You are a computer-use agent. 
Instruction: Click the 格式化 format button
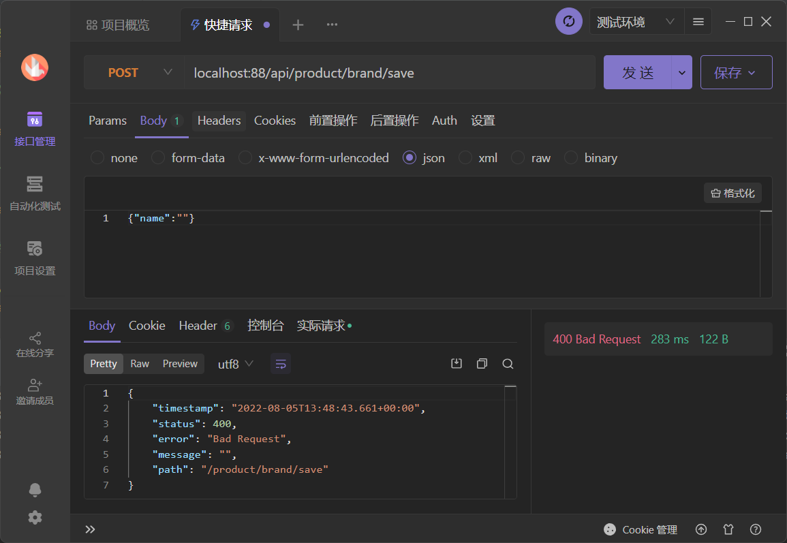(732, 193)
